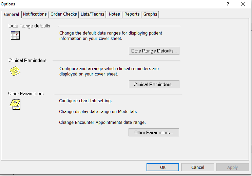Click the Date Range calendar icon
The image size is (252, 176).
pos(15,35)
